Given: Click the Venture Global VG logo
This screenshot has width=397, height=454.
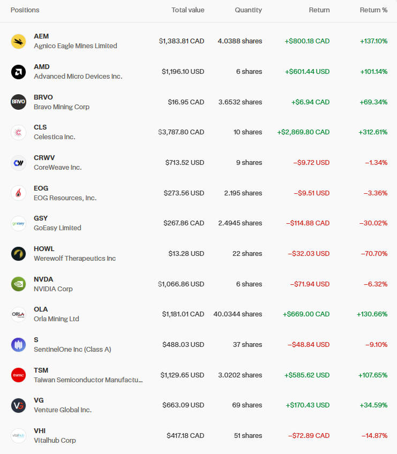Looking at the screenshot, I should pyautogui.click(x=18, y=405).
